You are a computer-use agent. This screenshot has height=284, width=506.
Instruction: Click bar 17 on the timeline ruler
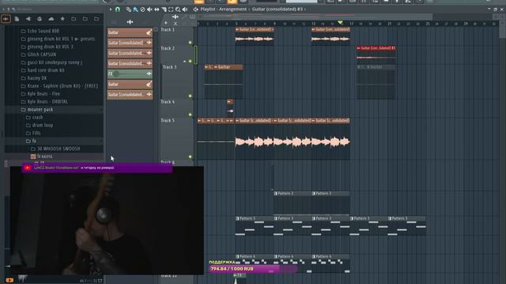351,24
